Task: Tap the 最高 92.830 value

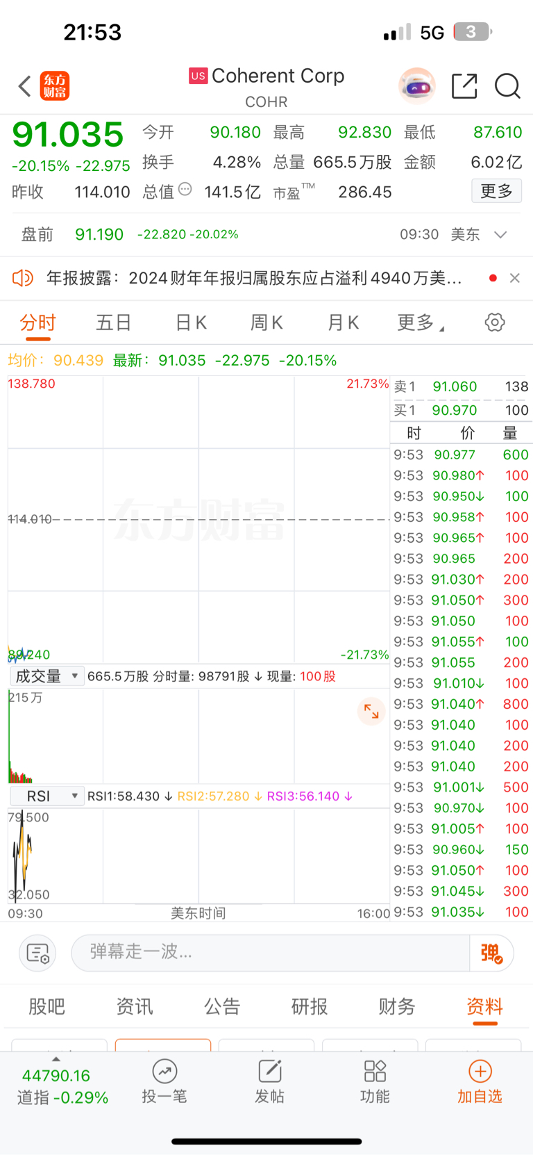Action: point(365,132)
